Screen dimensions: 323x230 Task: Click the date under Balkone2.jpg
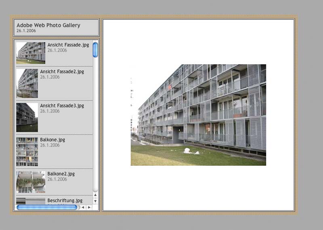click(x=57, y=179)
